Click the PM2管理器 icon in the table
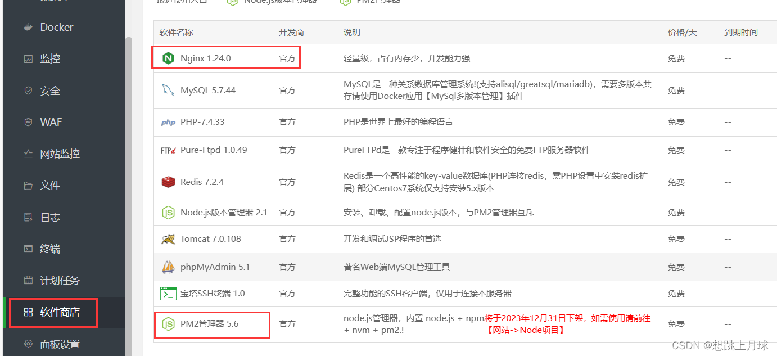The width and height of the screenshot is (777, 356). point(169,324)
